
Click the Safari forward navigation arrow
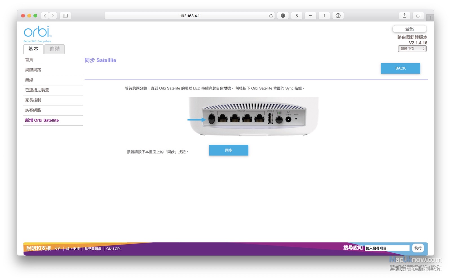(53, 16)
